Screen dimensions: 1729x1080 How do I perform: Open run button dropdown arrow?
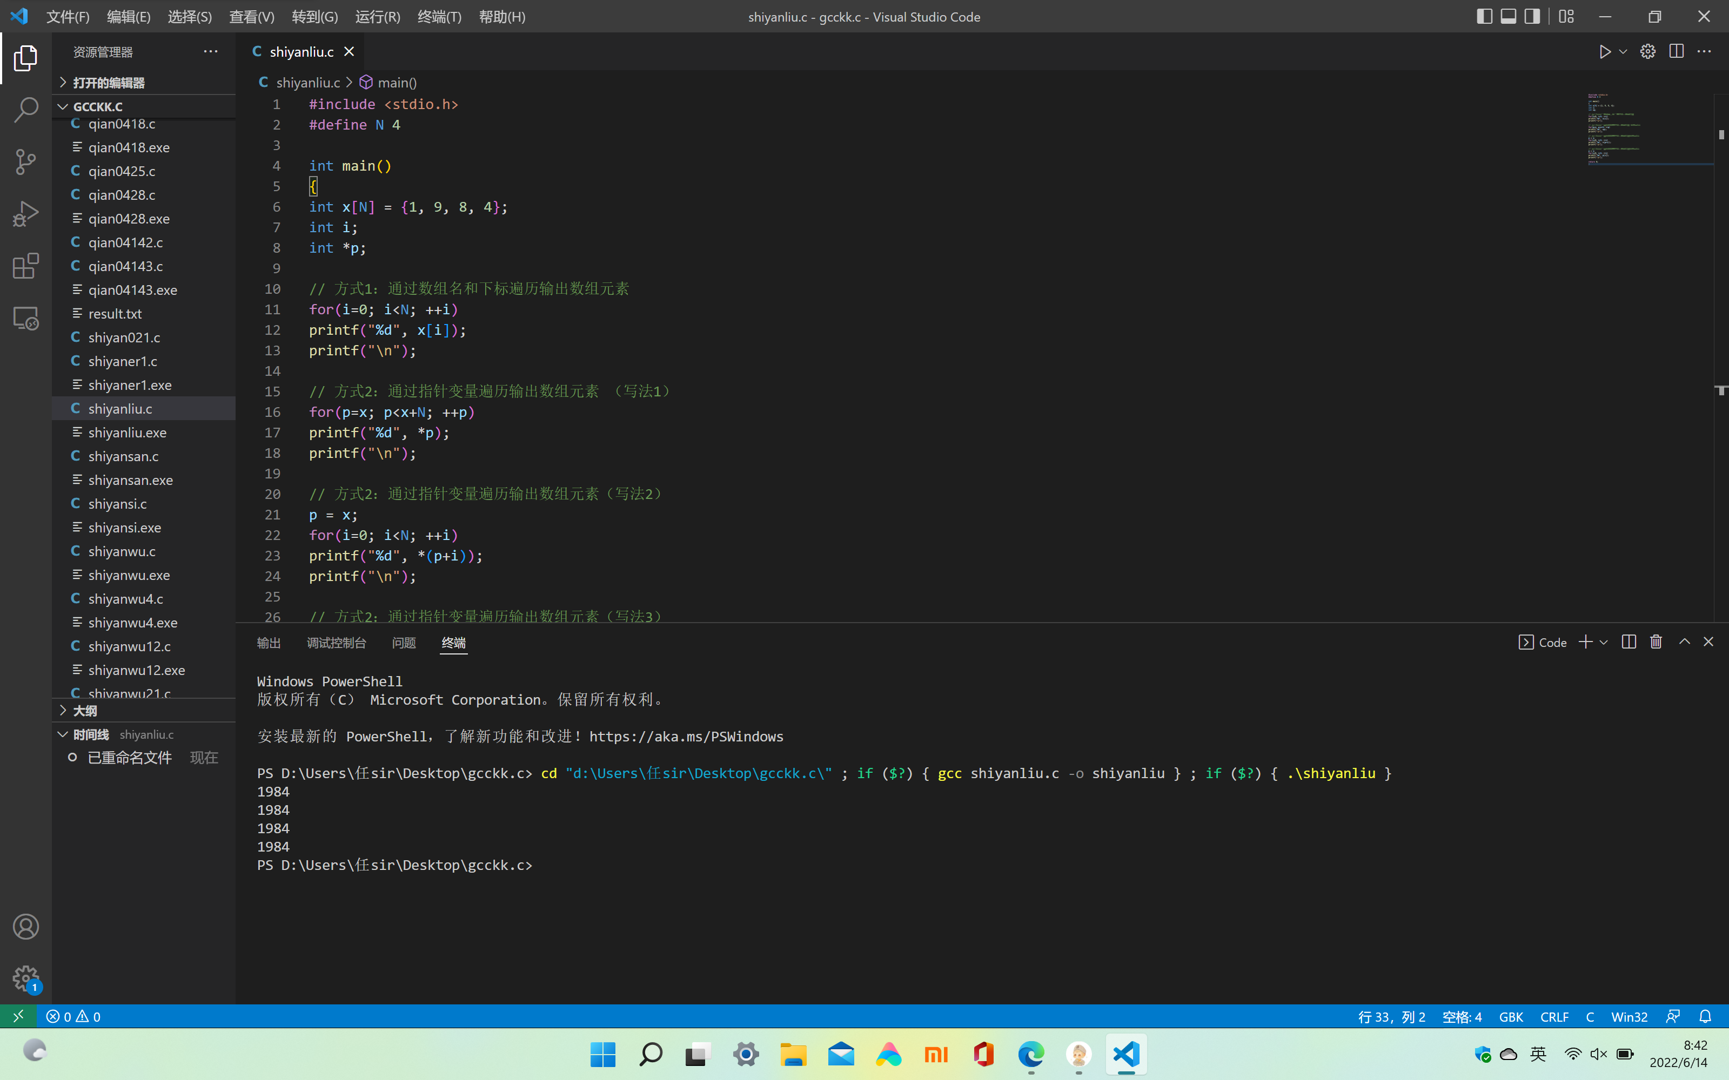[x=1623, y=51]
